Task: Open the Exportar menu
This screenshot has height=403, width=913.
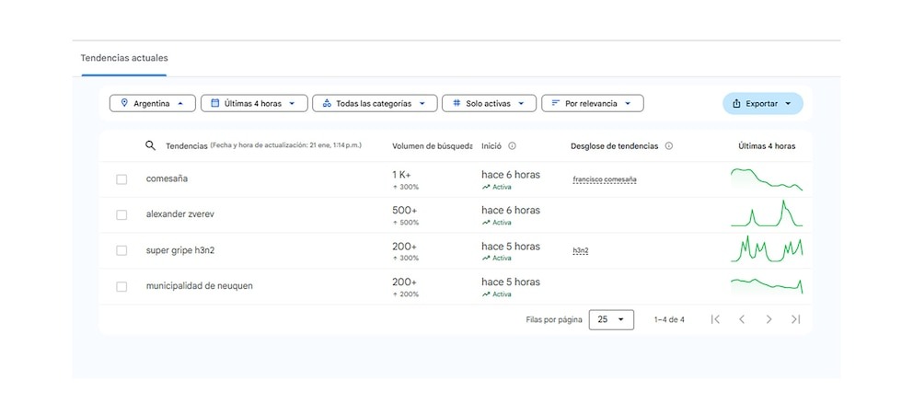Action: pyautogui.click(x=762, y=103)
